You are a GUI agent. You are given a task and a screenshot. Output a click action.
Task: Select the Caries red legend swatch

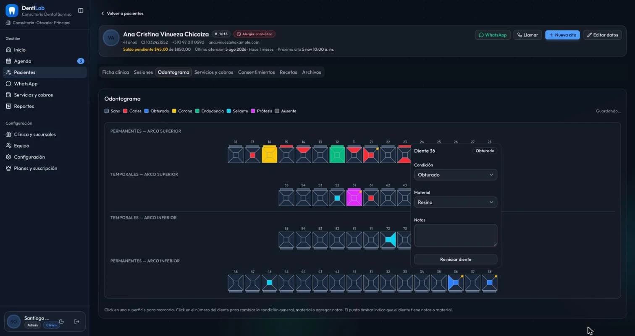(125, 111)
